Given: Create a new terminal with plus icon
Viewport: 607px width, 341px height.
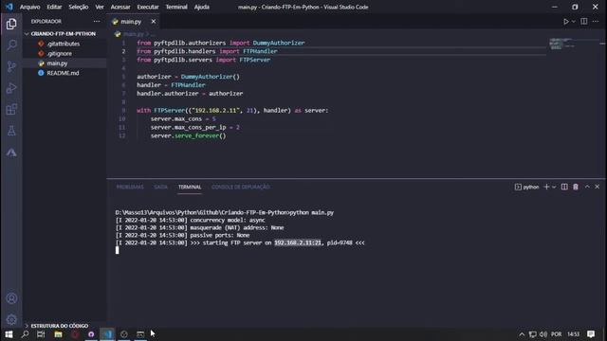Looking at the screenshot, I should coord(546,187).
